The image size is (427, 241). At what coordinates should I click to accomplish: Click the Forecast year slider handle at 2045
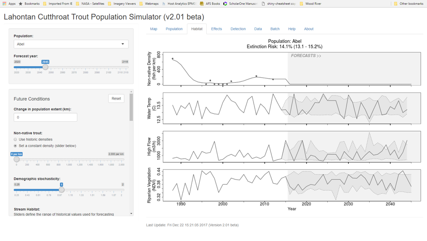(x=45, y=67)
